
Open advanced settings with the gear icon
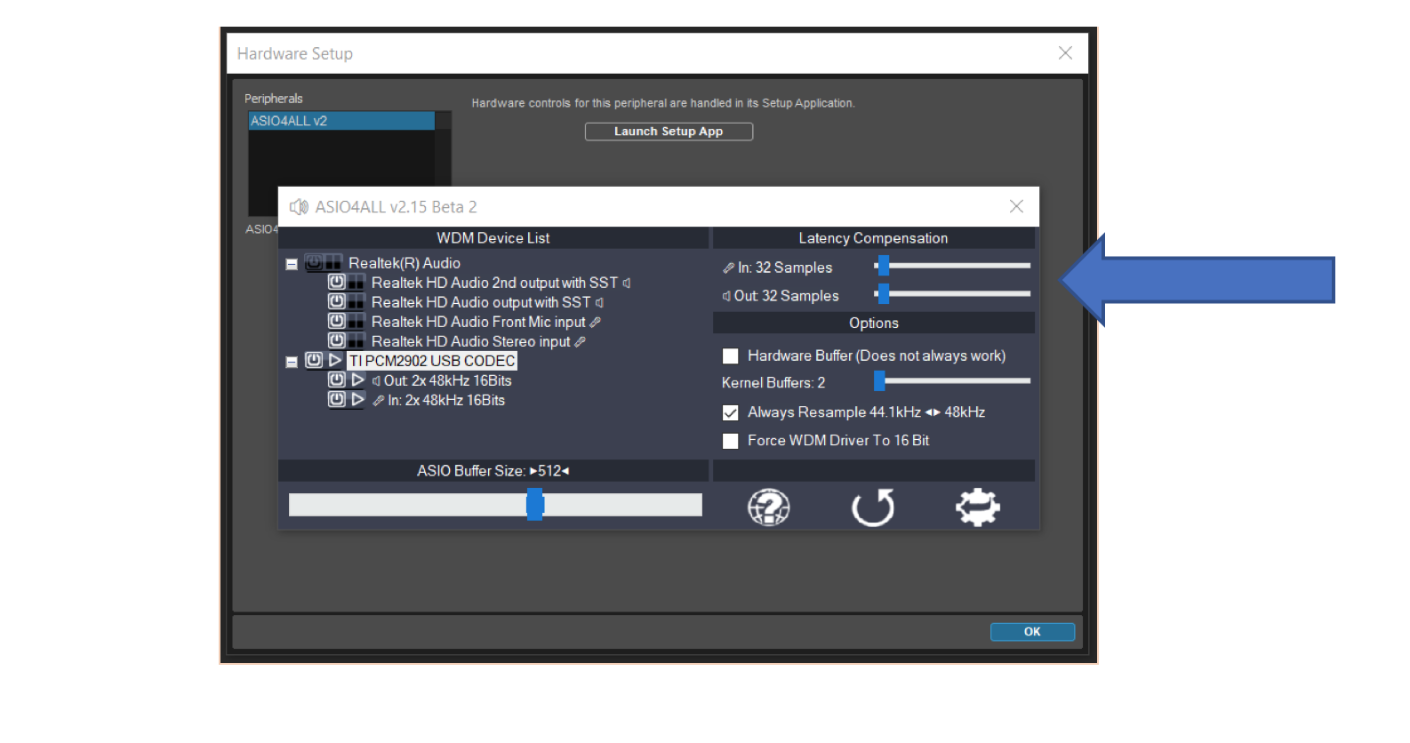(x=978, y=507)
